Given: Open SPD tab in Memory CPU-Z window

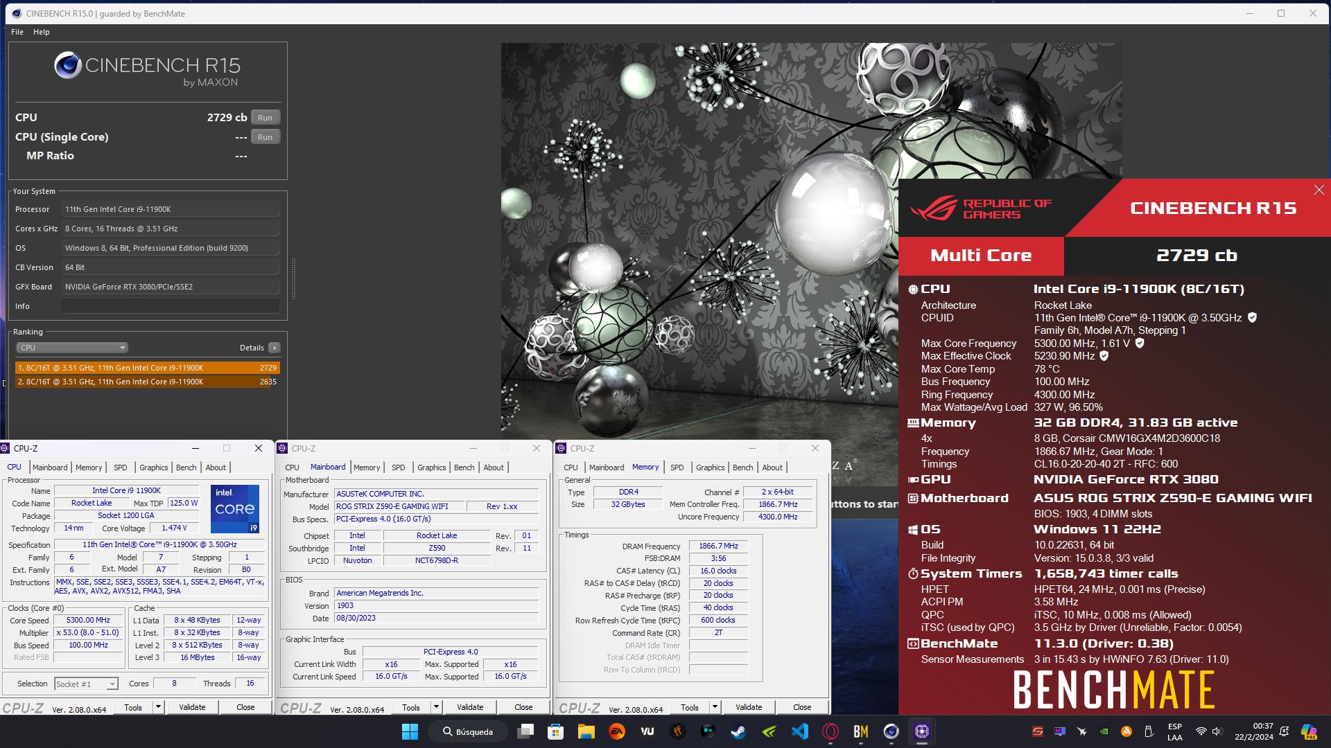Looking at the screenshot, I should pyautogui.click(x=677, y=467).
